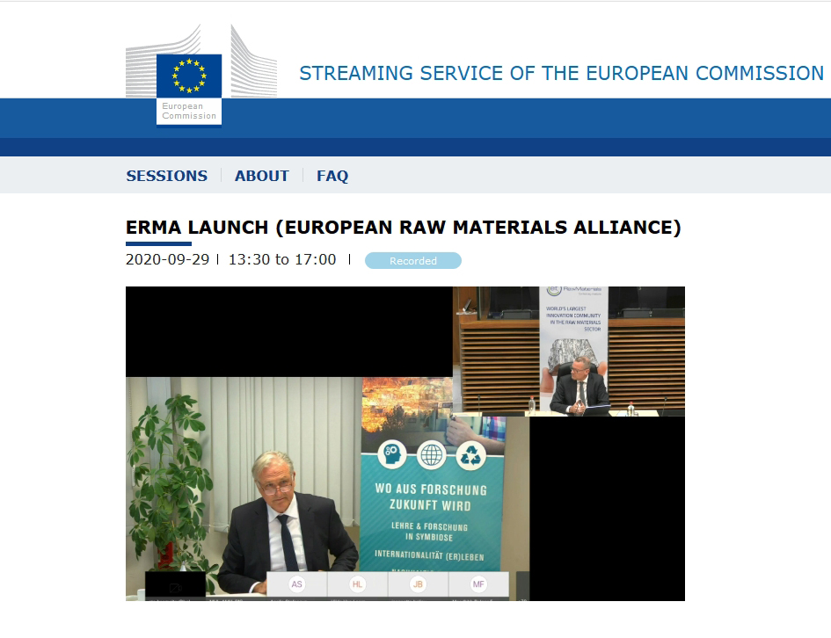This screenshot has height=638, width=831.
Task: Click the brain gears icon on banner
Action: tap(392, 454)
